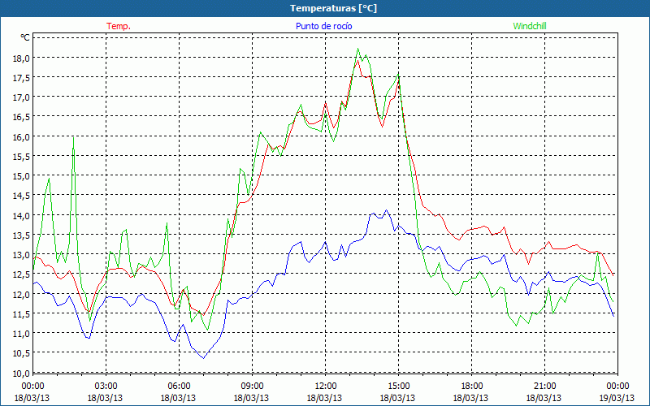Image resolution: width=650 pixels, height=406 pixels.
Task: Click the 09:00 time axis label
Action: [252, 387]
